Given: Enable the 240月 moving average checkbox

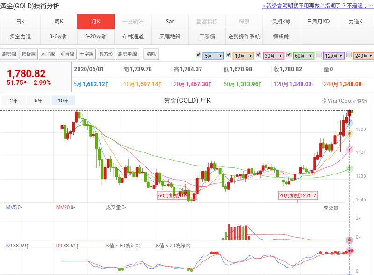Looking at the screenshot, I should [x=349, y=55].
